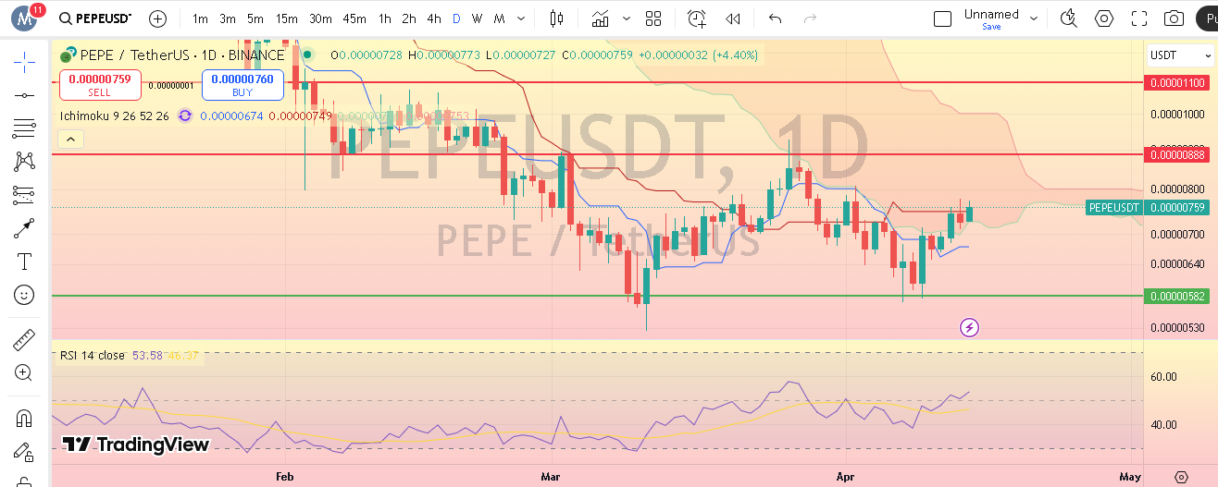Click the Ichimoku 9 26 52 26 legend
Viewport: 1218px width, 487px height.
pyautogui.click(x=115, y=116)
